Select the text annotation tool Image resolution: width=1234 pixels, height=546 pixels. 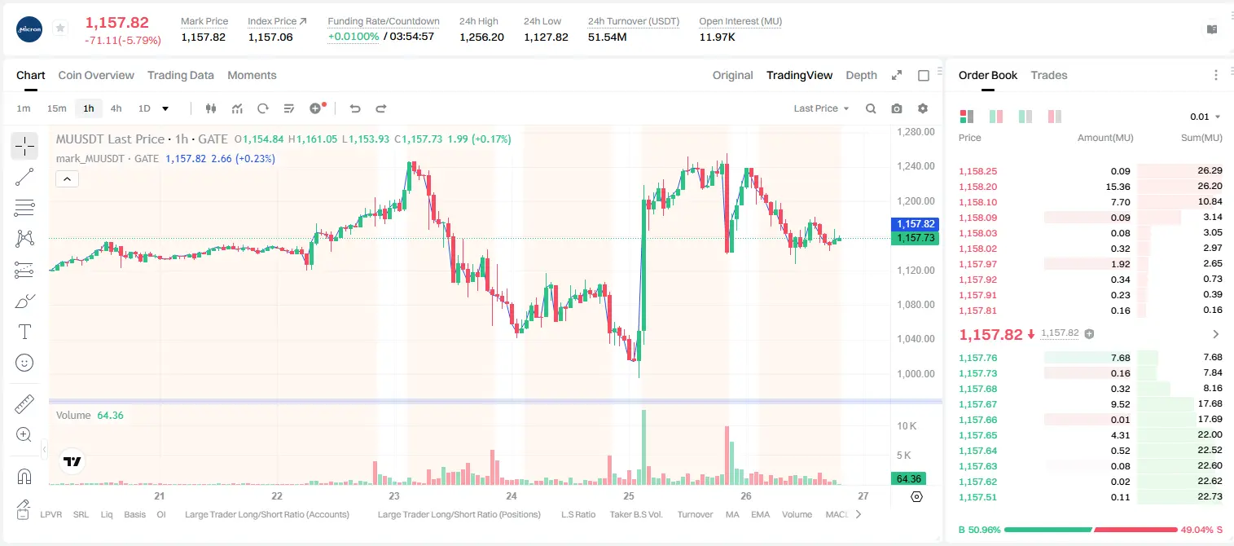point(24,332)
